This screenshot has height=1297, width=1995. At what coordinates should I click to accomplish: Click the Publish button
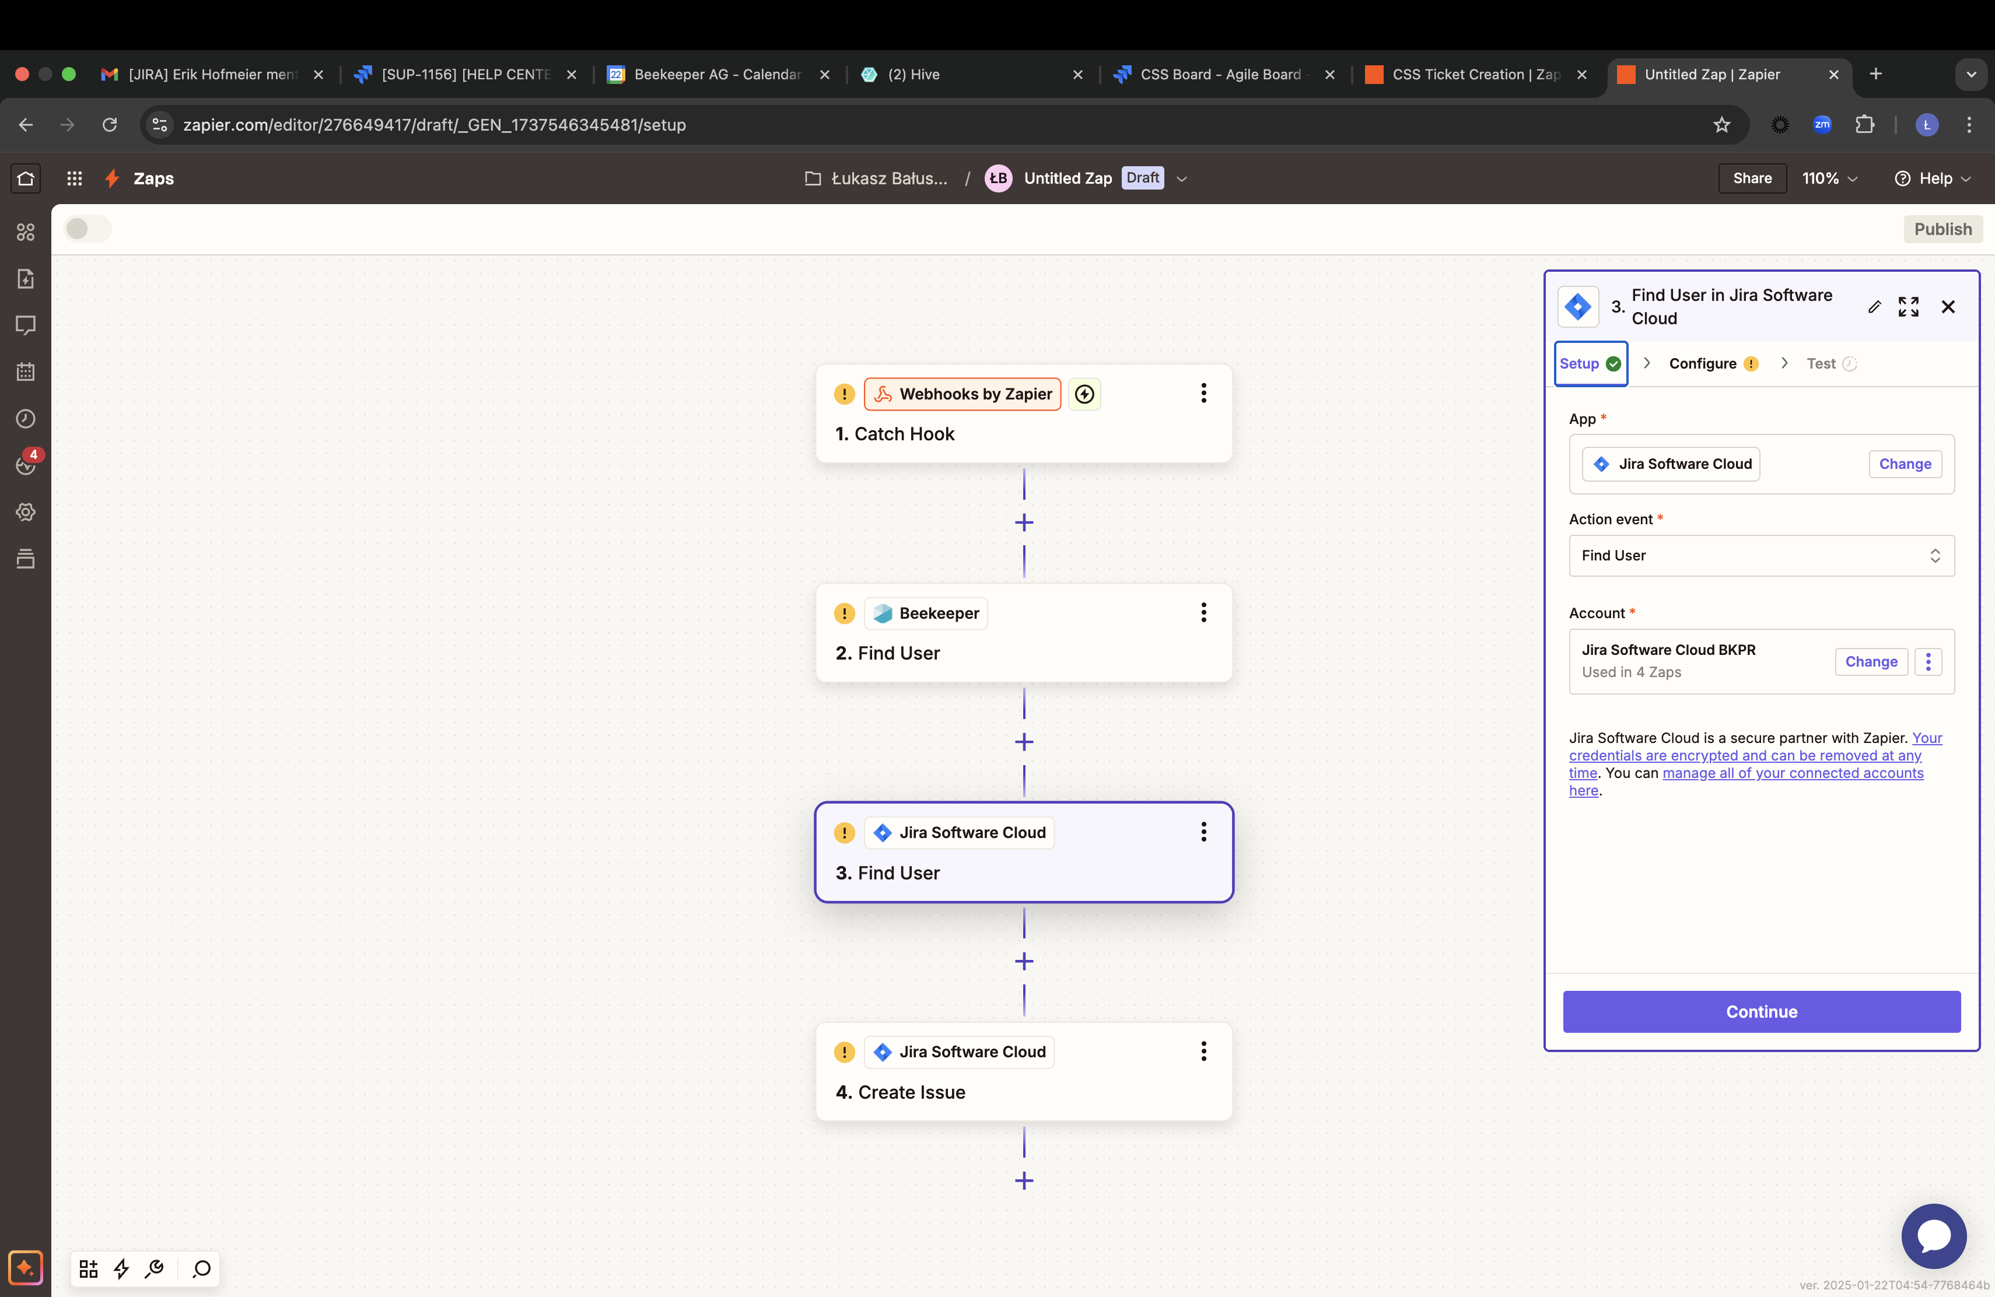[1942, 229]
